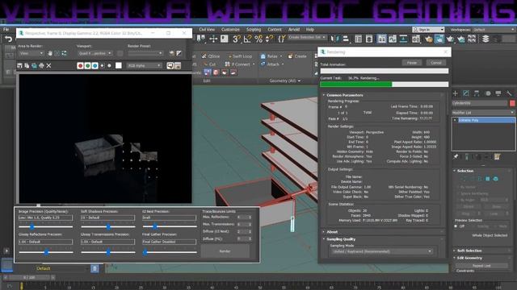Adjust Soft Shadows Precision slider
This screenshot has height=290, width=517.
point(108,226)
